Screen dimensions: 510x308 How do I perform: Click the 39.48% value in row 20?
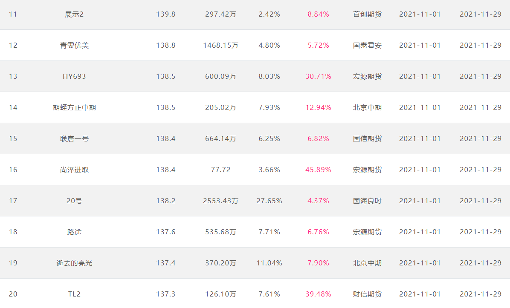click(x=318, y=294)
